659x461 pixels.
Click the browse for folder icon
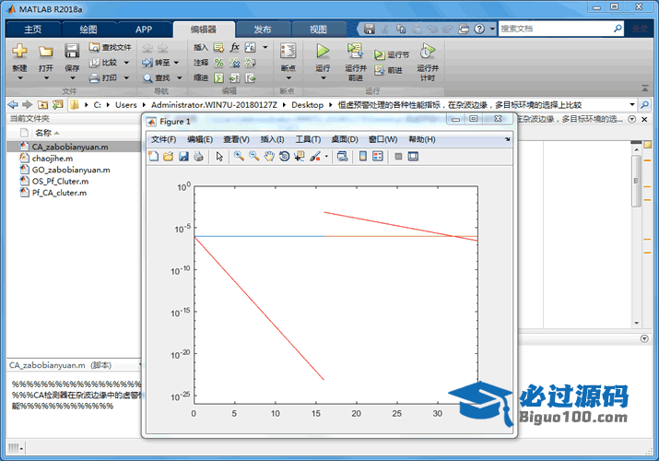(x=57, y=104)
